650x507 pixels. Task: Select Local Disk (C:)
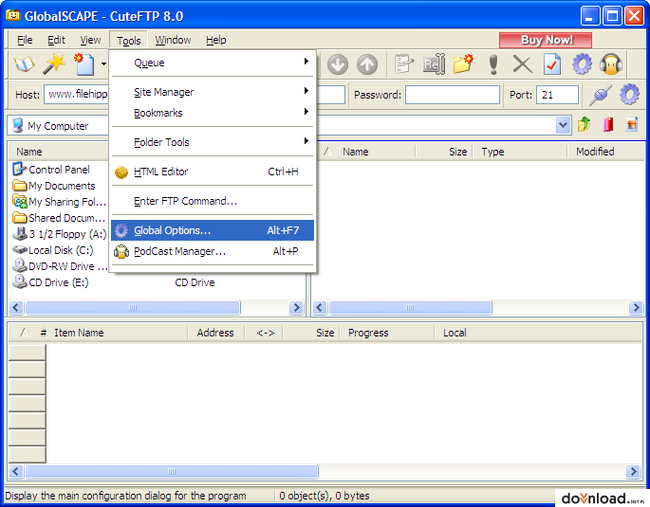[x=53, y=250]
